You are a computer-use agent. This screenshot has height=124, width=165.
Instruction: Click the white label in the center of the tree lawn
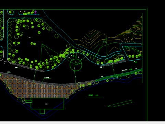point(30,37)
